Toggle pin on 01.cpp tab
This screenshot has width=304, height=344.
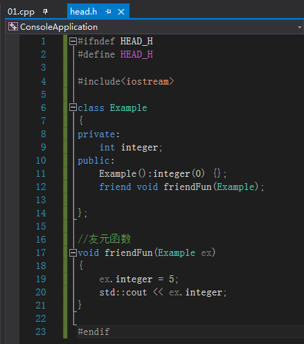(x=45, y=12)
